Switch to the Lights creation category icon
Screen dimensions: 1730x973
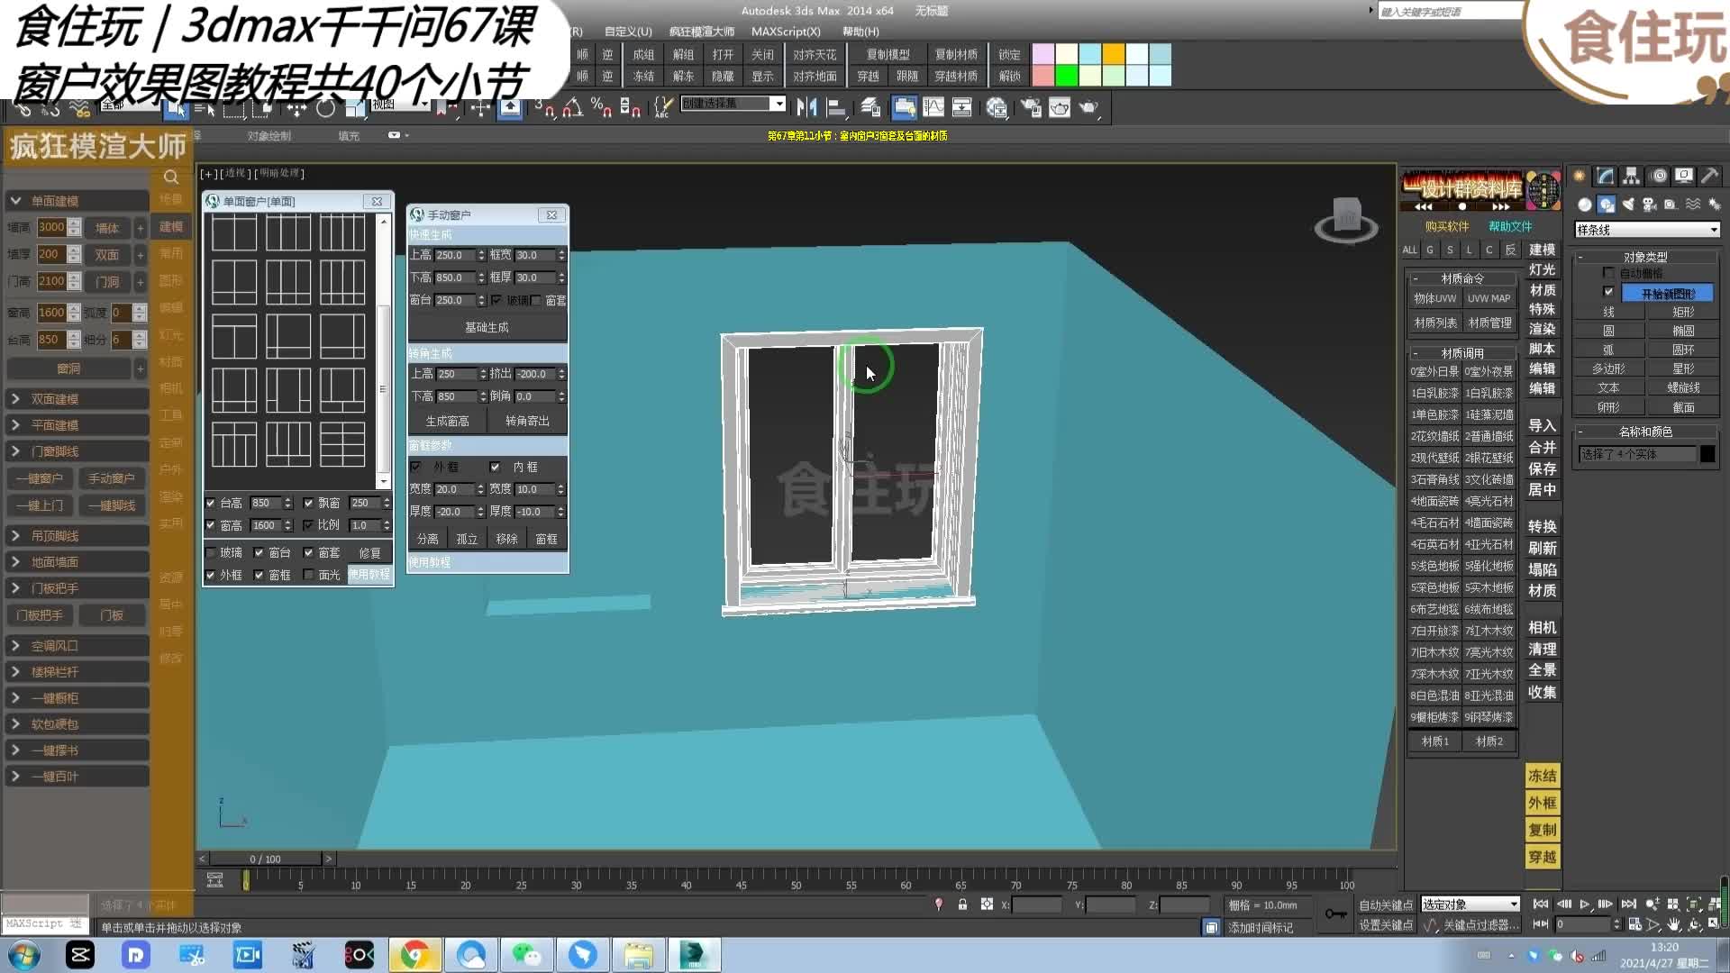click(1628, 205)
